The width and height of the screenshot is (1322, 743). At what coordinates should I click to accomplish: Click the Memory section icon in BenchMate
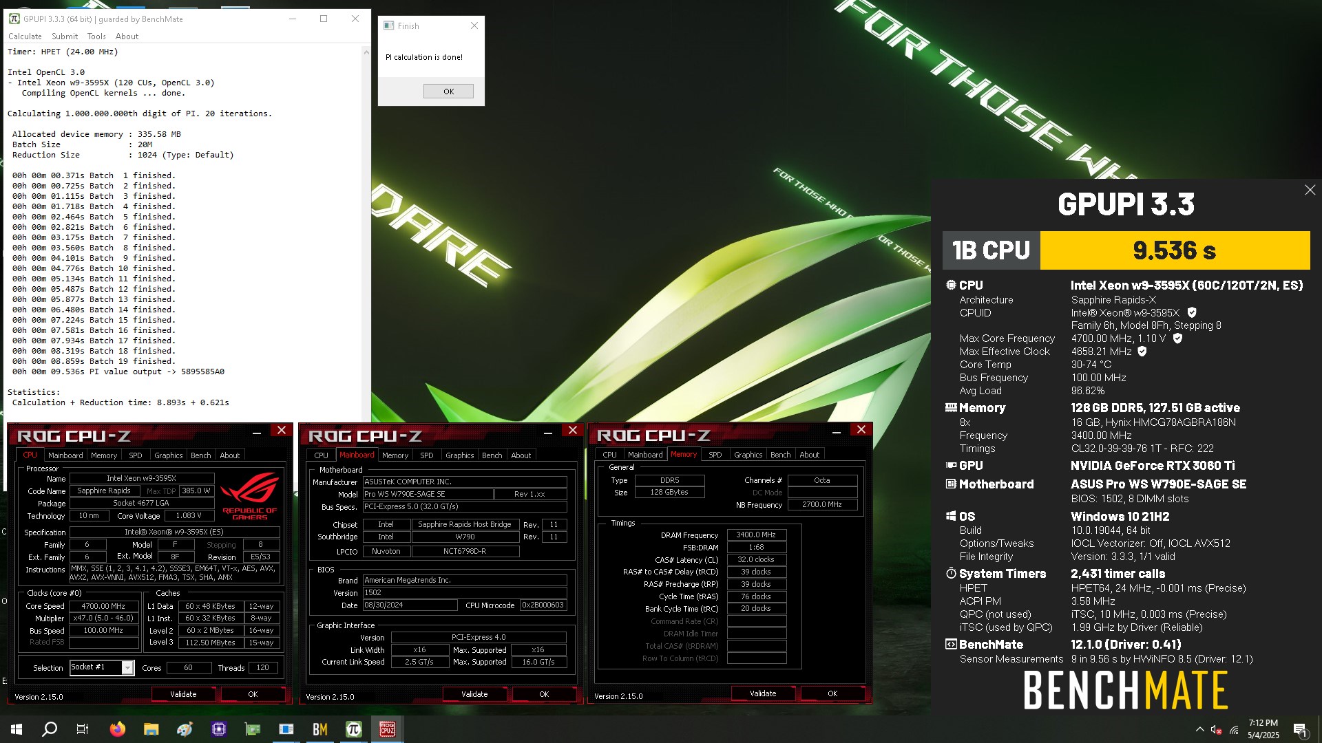point(951,407)
